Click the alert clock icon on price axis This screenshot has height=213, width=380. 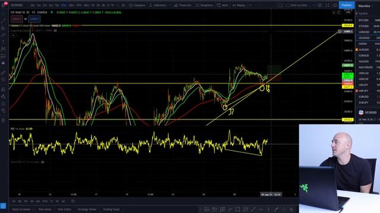coord(340,31)
